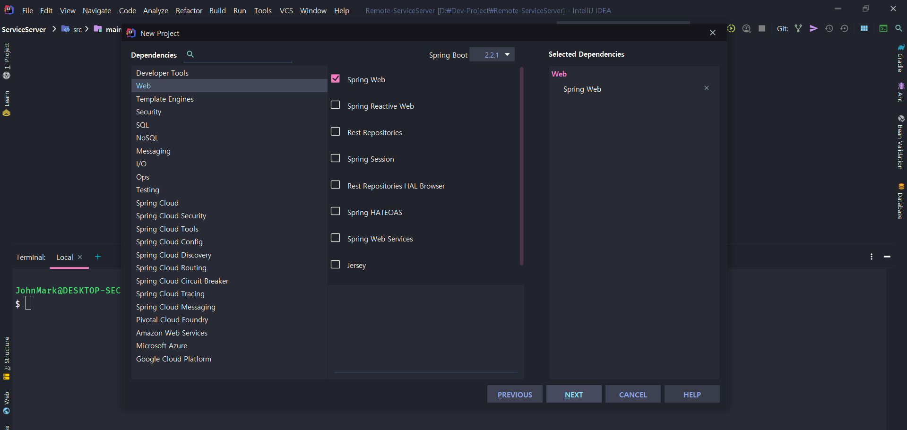Select Spring Cloud Discovery category
The height and width of the screenshot is (430, 907).
tap(229, 255)
